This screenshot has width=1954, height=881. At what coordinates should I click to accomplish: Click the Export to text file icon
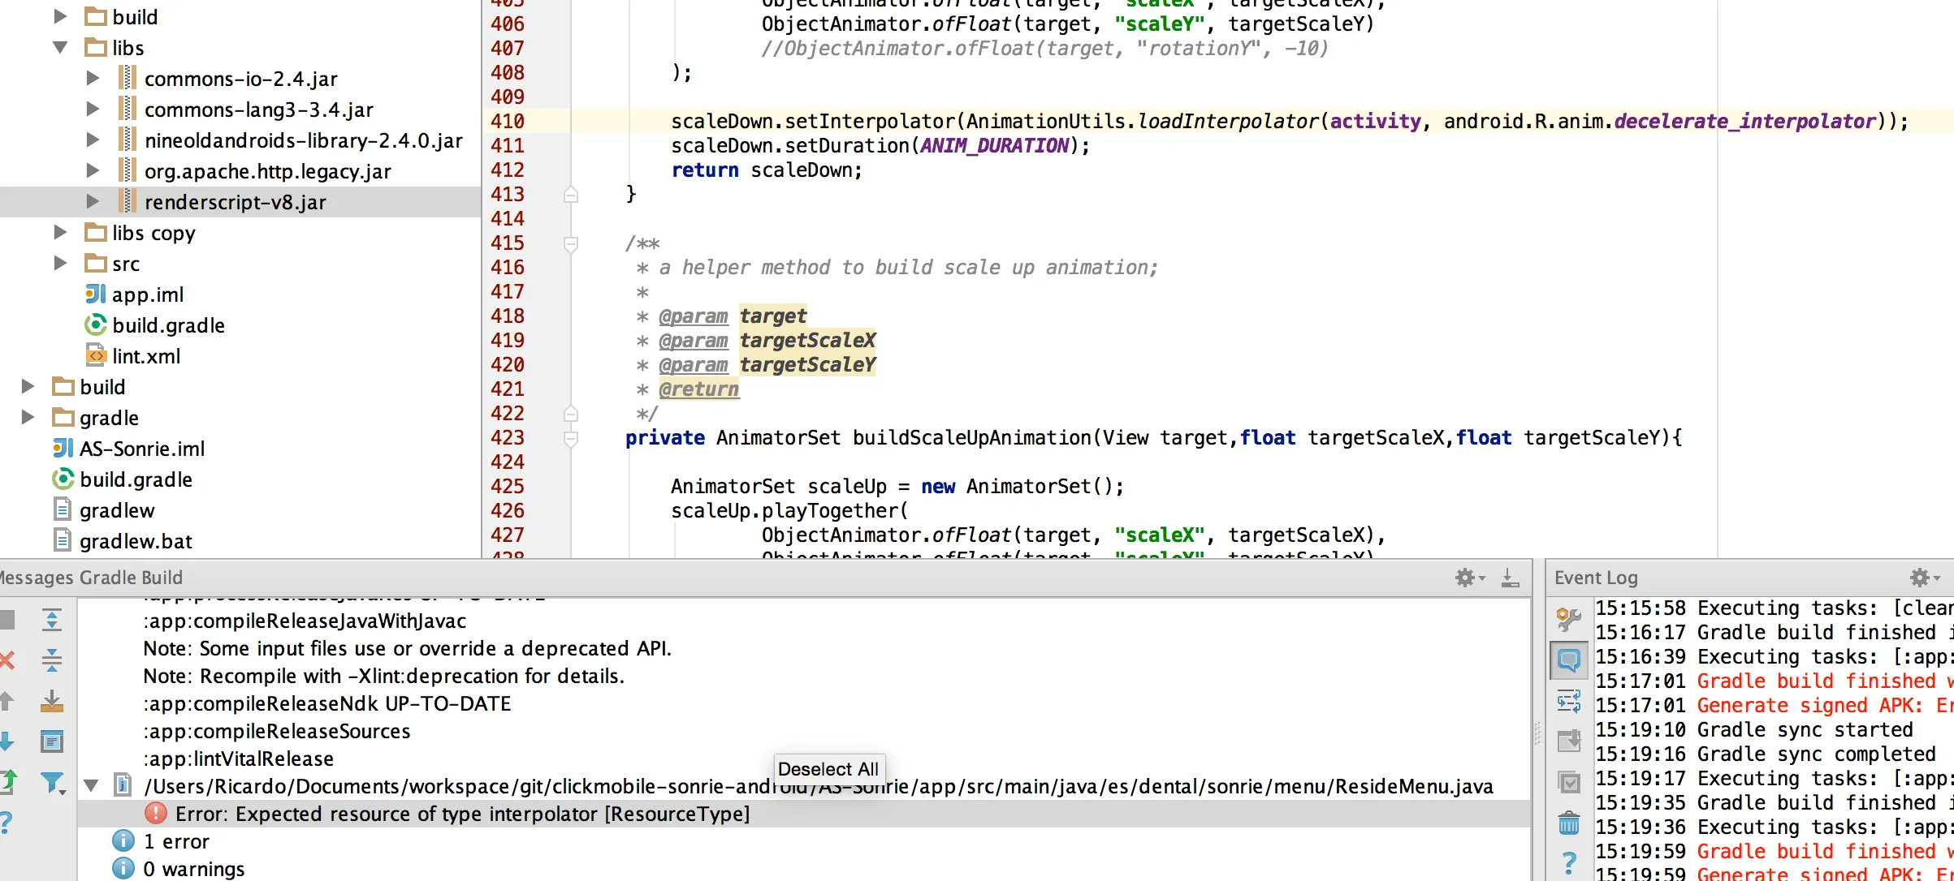click(x=51, y=701)
